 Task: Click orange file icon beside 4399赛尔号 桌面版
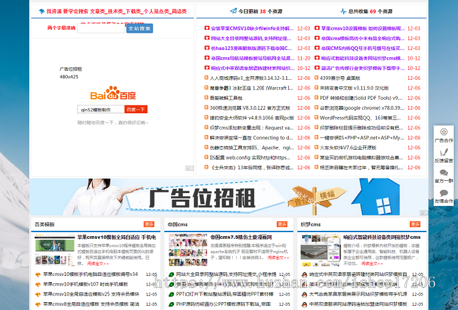point(316,78)
